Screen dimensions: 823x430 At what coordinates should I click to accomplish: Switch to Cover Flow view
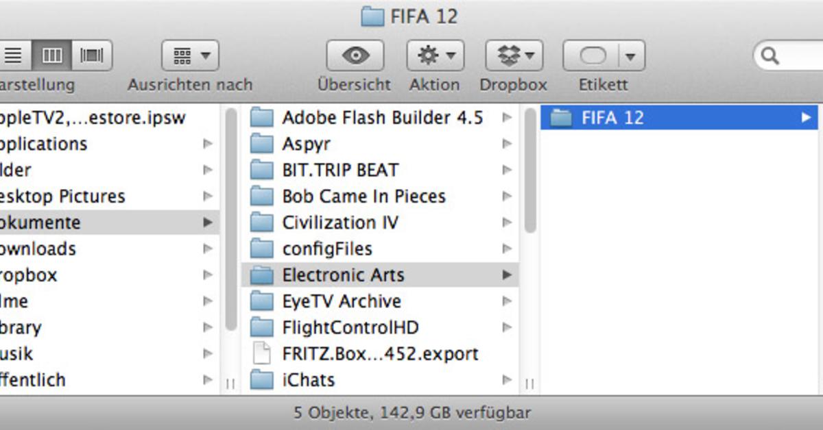tap(92, 55)
